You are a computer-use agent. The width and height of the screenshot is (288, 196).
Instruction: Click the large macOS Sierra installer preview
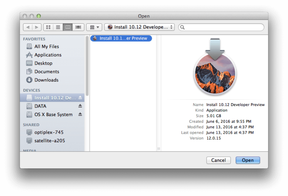[215, 66]
